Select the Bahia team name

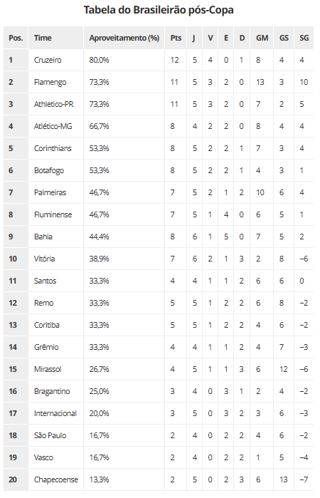[x=43, y=237]
